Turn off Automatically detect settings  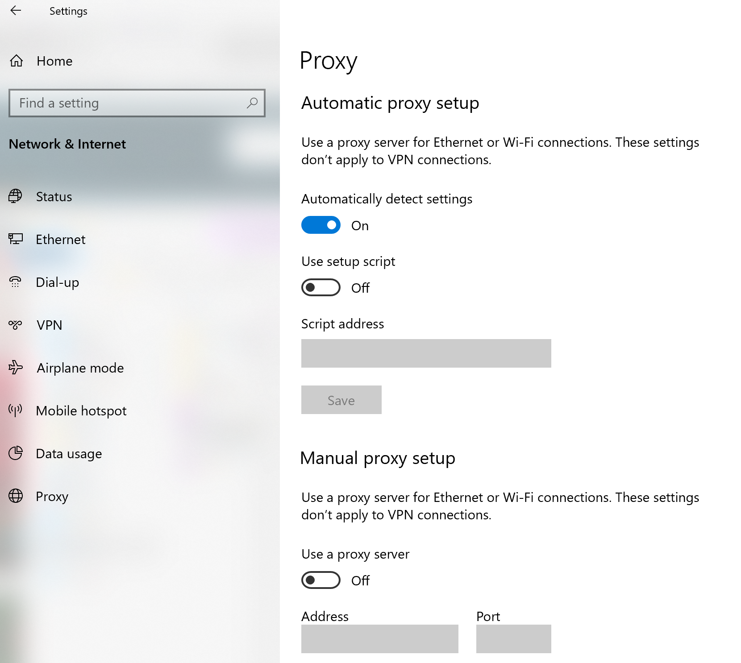[321, 225]
